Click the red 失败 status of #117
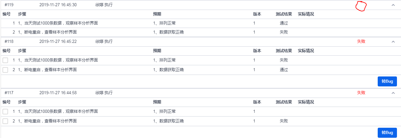 click(x=361, y=93)
